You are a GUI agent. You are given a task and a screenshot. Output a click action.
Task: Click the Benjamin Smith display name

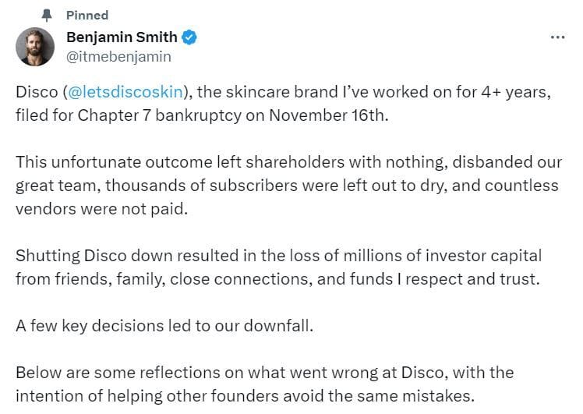point(122,37)
